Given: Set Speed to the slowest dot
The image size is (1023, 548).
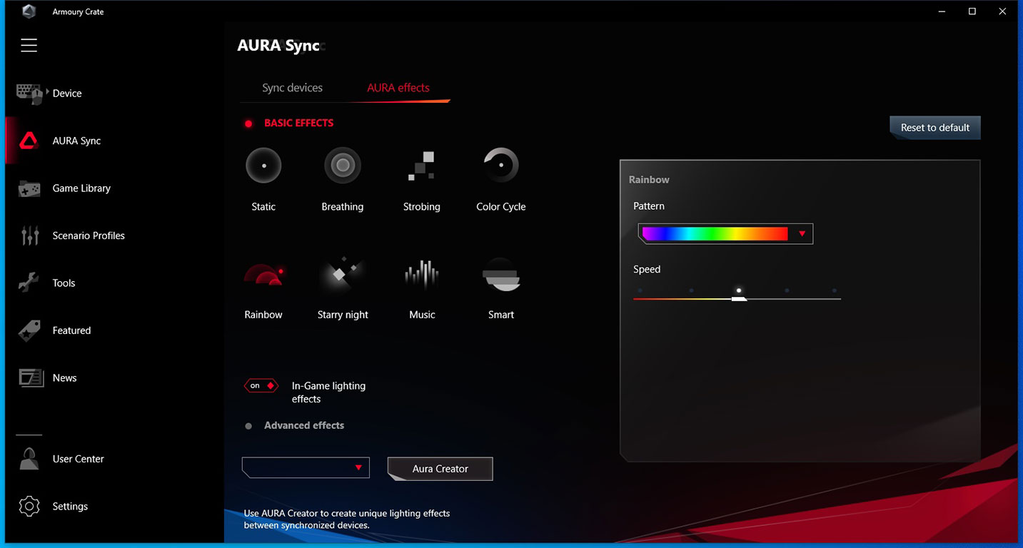Looking at the screenshot, I should (x=640, y=290).
